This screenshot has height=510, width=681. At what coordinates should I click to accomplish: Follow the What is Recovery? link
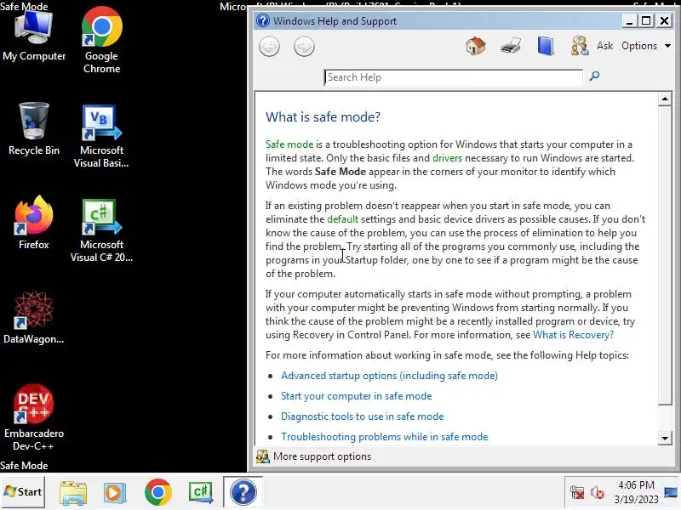click(573, 335)
